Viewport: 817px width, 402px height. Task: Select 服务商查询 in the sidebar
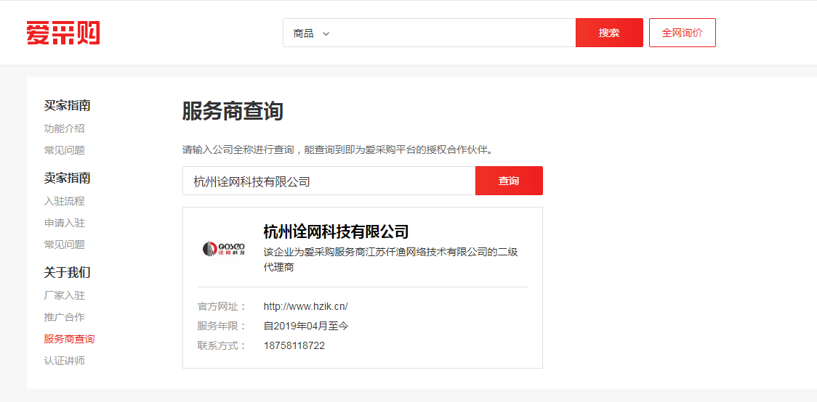(x=69, y=339)
